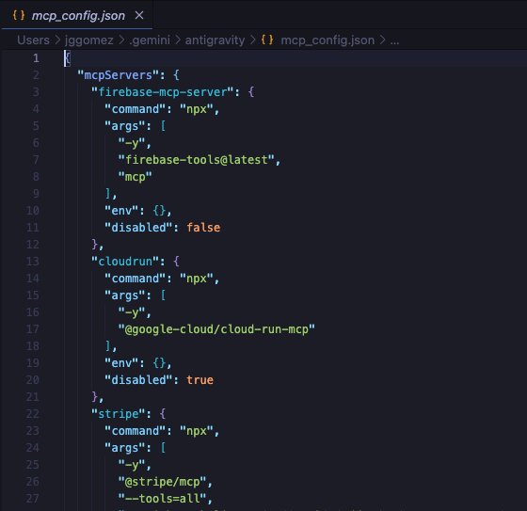The height and width of the screenshot is (511, 527).
Task: Click line number 13 in the gutter
Action: click(33, 262)
